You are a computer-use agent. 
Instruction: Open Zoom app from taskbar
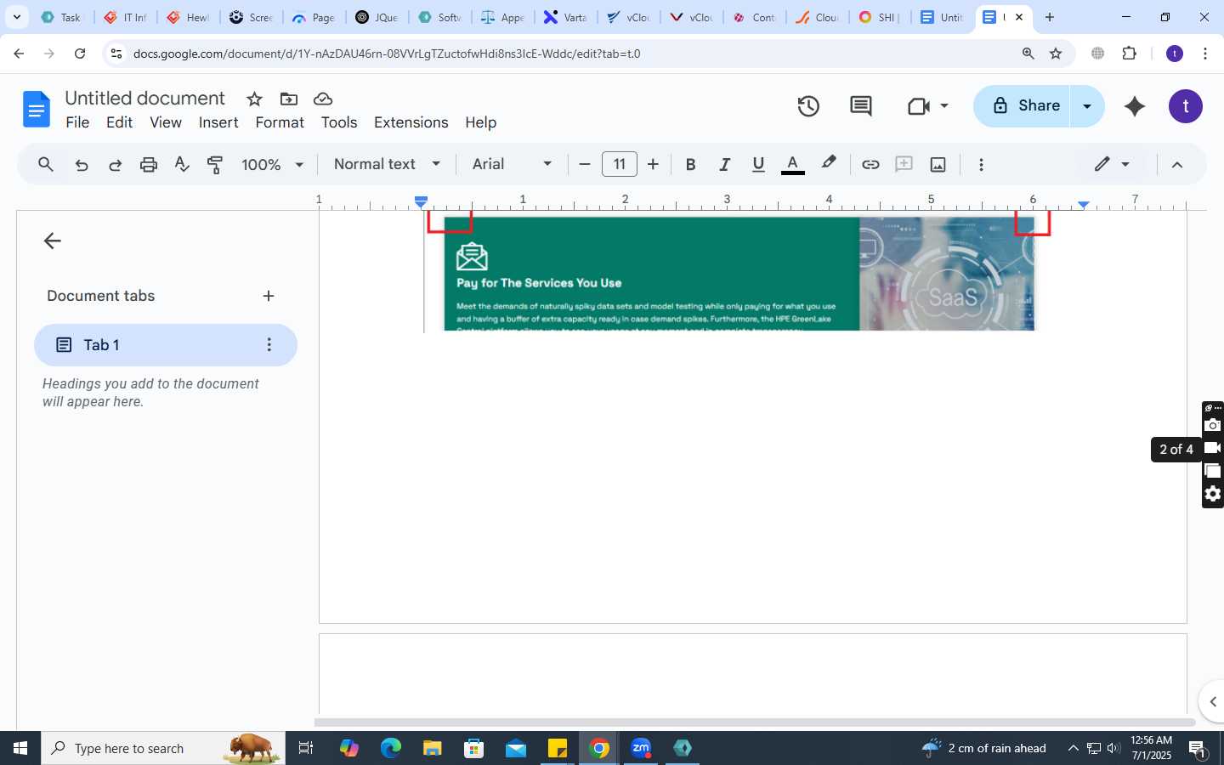641,748
